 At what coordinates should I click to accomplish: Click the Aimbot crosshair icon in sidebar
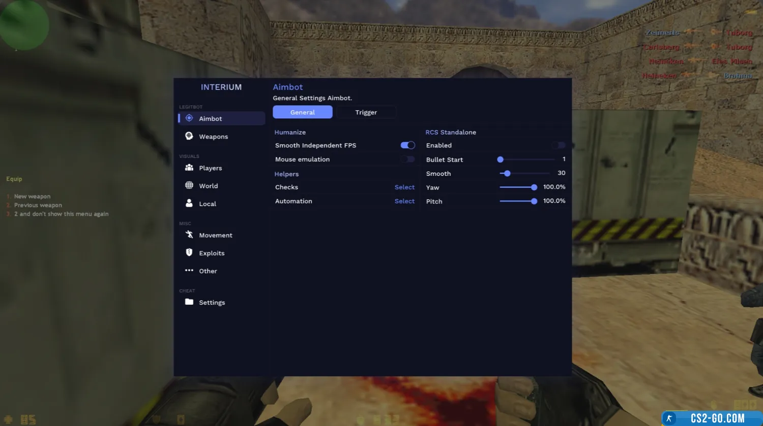click(189, 118)
